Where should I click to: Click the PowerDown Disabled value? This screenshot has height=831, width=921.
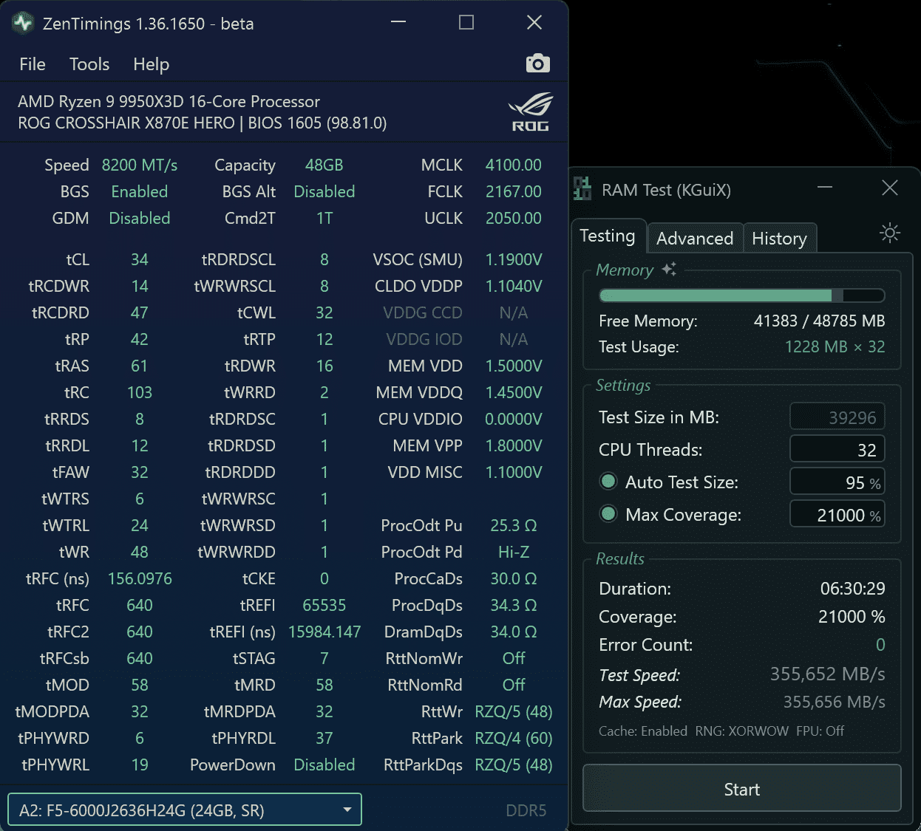(x=324, y=765)
